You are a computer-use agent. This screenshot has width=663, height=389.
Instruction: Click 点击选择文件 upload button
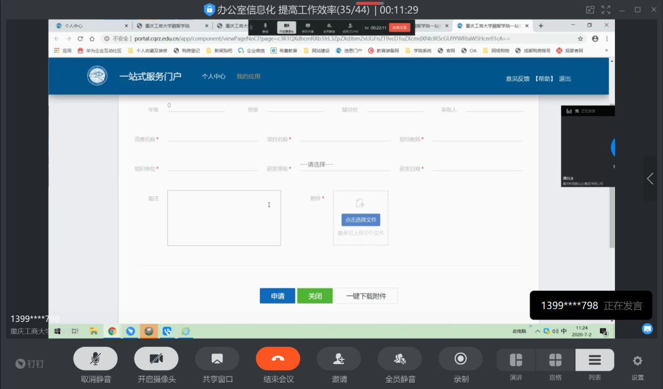click(x=361, y=220)
